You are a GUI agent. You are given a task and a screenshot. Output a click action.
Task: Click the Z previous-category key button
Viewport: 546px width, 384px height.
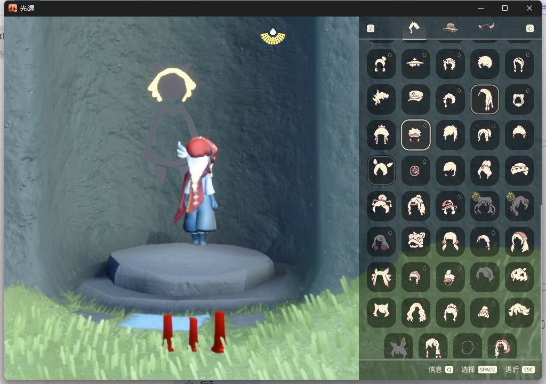point(371,29)
